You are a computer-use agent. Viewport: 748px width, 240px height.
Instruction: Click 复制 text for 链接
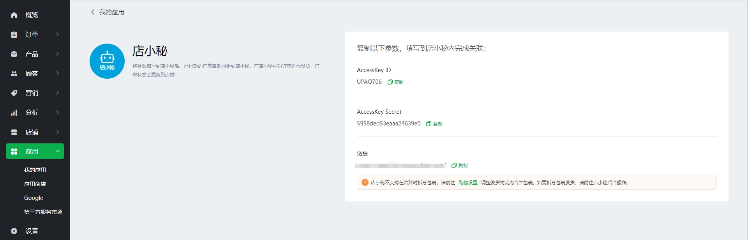(x=463, y=166)
